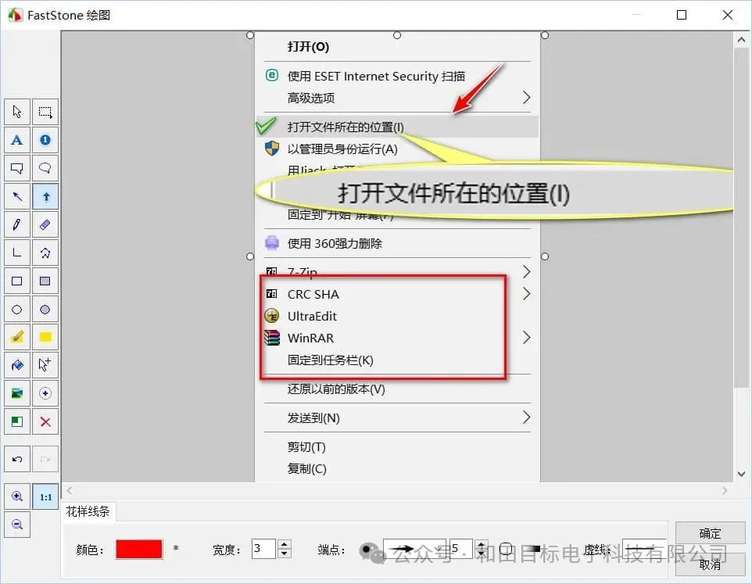Open the 虚线 dash style dropdown
This screenshot has height=584, width=752.
tap(645, 549)
